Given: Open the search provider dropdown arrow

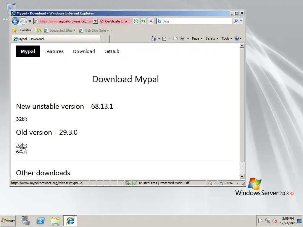Looking at the screenshot, I should tap(241, 21).
